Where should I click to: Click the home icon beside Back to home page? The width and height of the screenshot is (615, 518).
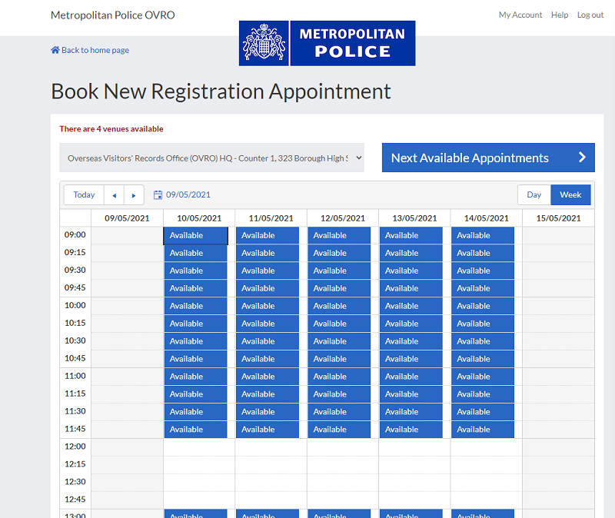coord(55,50)
